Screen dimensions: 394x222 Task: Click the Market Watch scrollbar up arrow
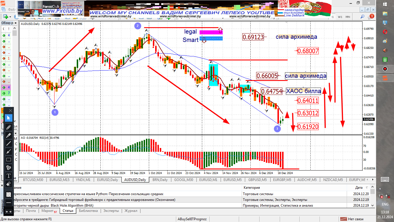15,28
